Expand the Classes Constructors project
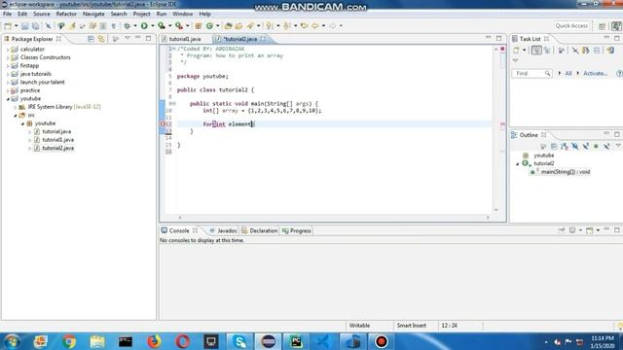Screen dimensions: 623x350 (x=8, y=57)
